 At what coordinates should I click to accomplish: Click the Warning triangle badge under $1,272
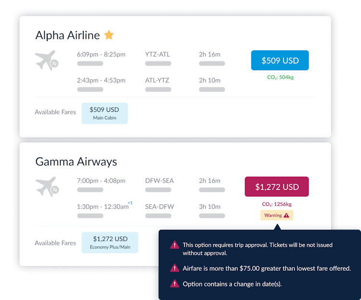tap(277, 216)
